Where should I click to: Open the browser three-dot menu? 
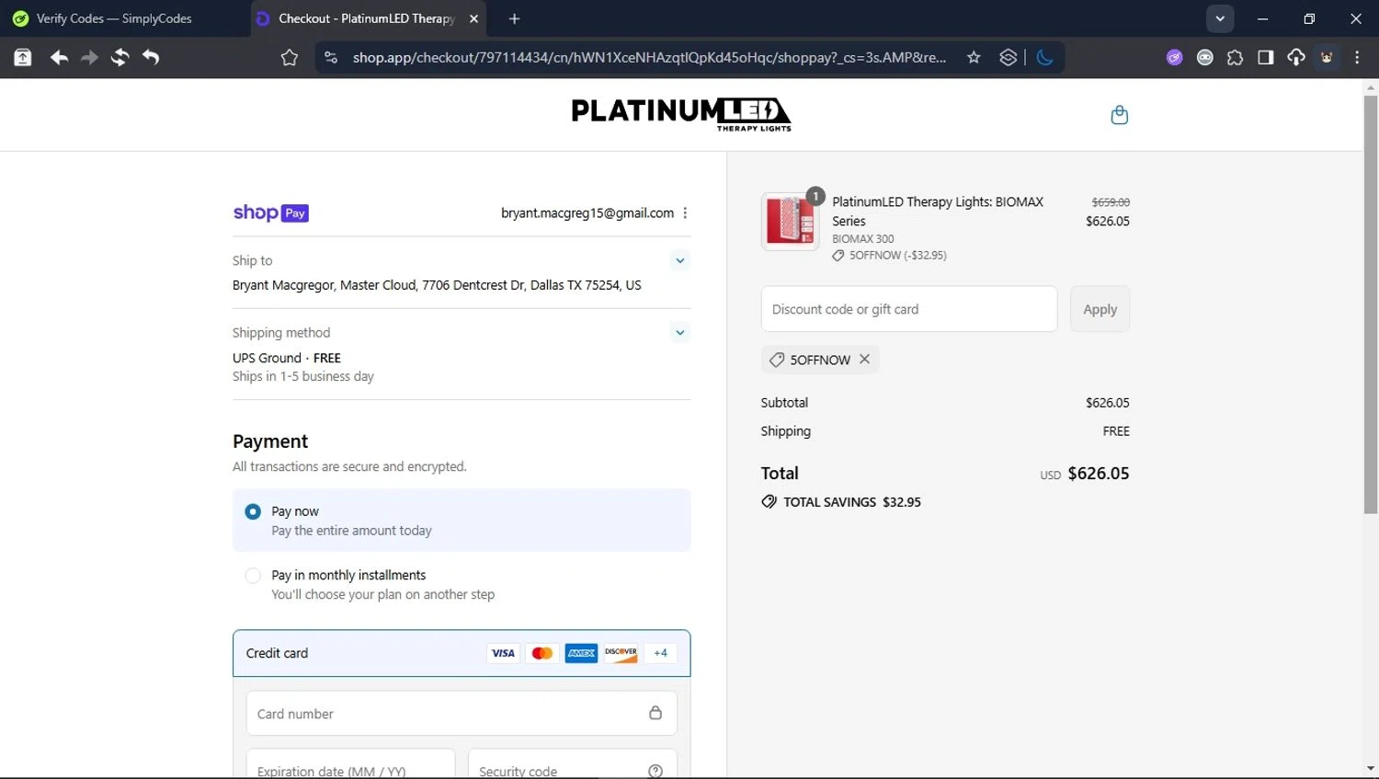[1357, 57]
